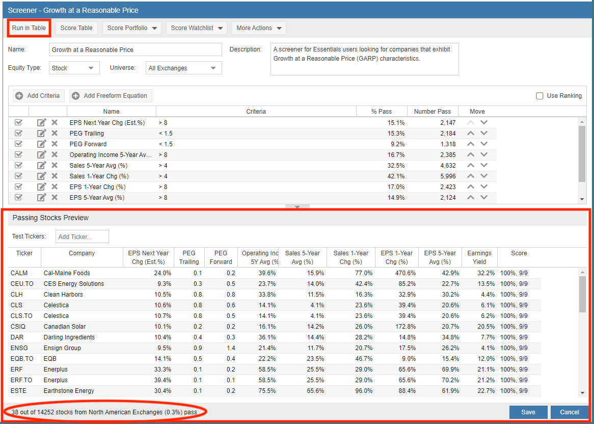Move PEG Trailing criteria up
This screenshot has width=594, height=424.
click(471, 134)
